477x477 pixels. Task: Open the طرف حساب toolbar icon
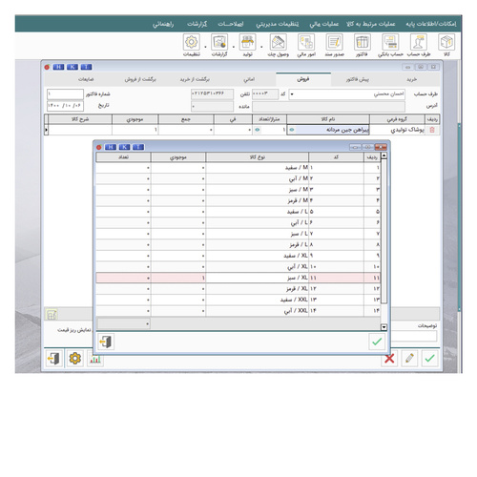click(419, 42)
